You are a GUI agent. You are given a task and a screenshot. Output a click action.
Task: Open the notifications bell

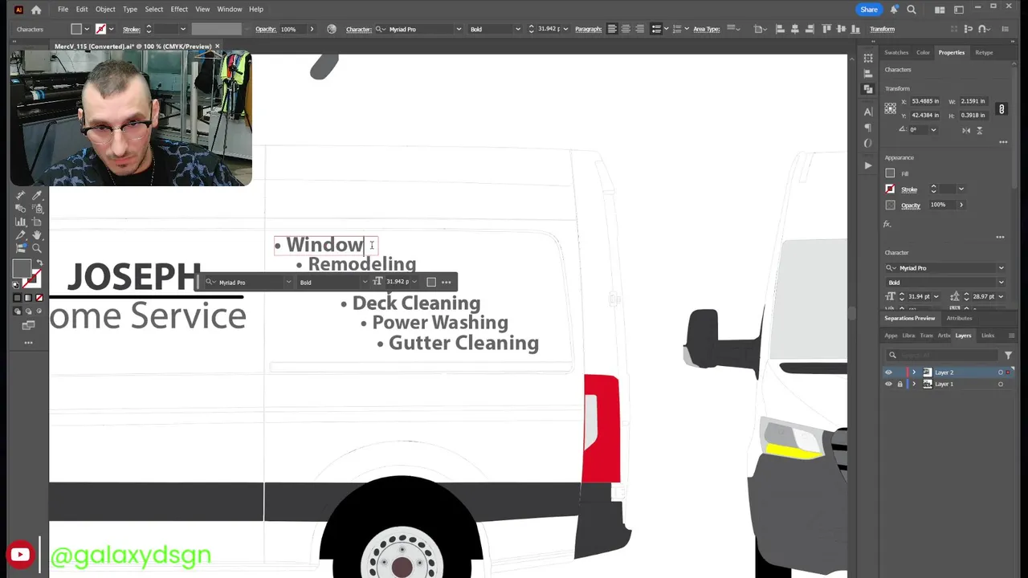point(894,10)
